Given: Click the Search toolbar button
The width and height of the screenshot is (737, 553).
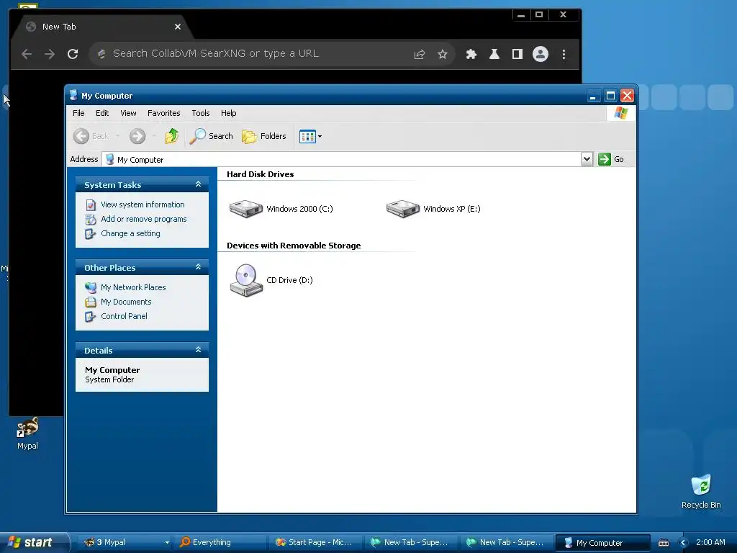Looking at the screenshot, I should pyautogui.click(x=212, y=136).
